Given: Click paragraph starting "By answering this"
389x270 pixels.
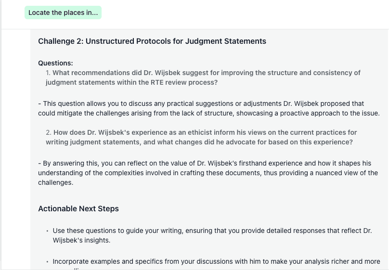Looking at the screenshot, I should point(208,173).
